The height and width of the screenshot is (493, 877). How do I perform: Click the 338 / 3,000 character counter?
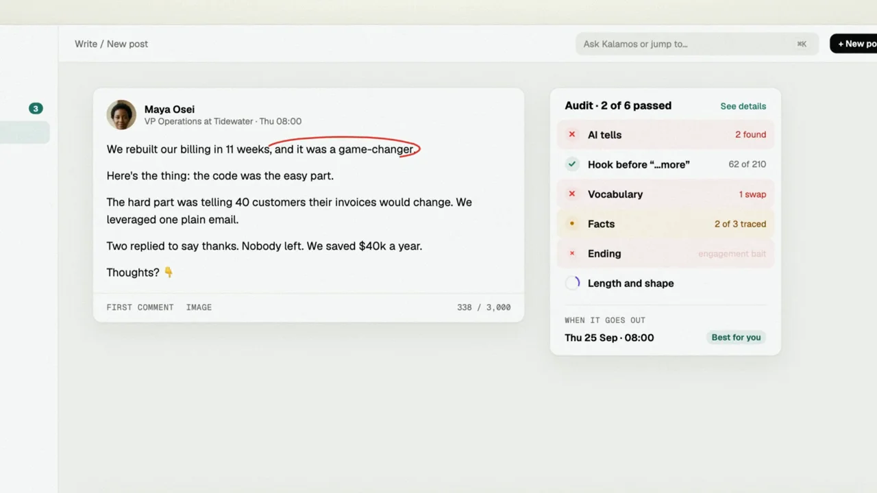(484, 307)
